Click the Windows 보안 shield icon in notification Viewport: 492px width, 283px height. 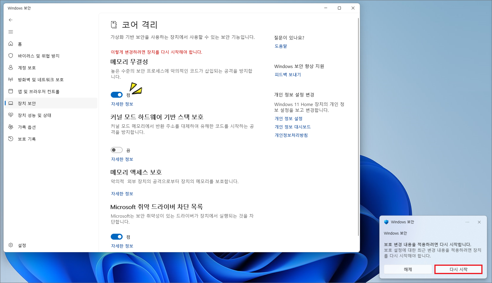click(x=386, y=222)
